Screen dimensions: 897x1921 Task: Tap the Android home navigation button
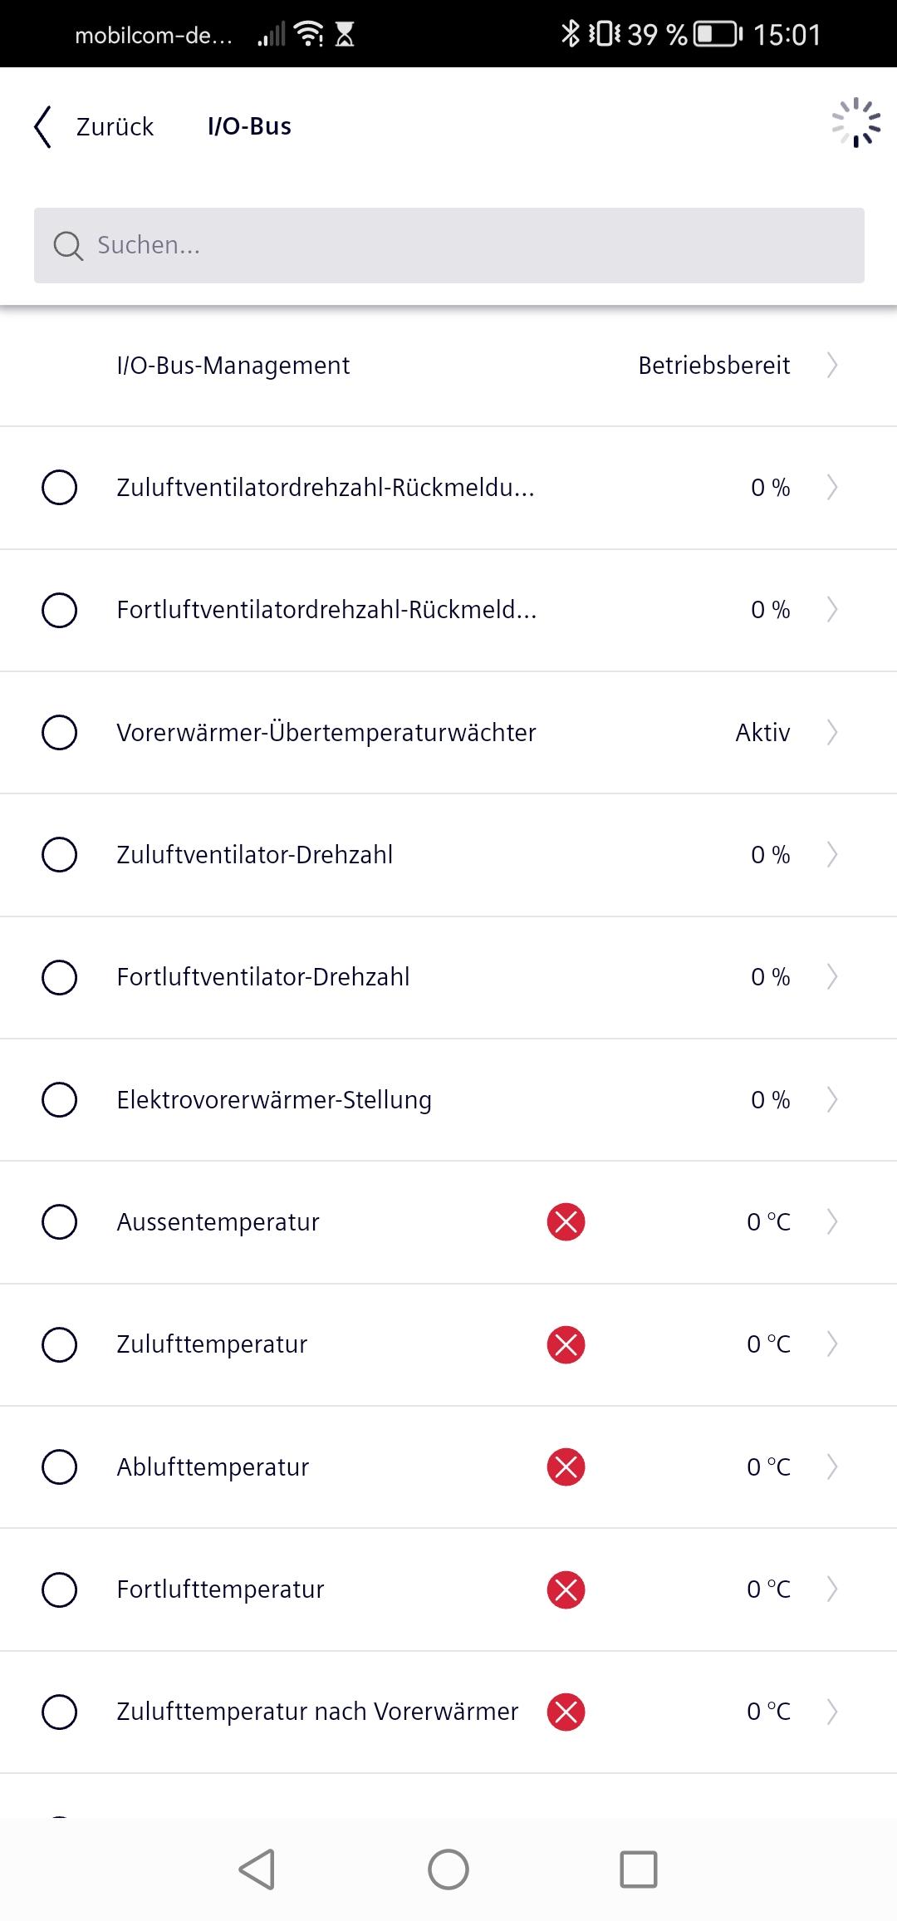click(x=448, y=1869)
